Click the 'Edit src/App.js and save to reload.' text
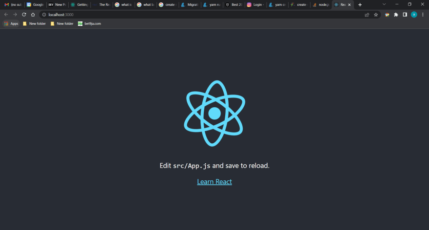The height and width of the screenshot is (230, 429). tap(214, 166)
